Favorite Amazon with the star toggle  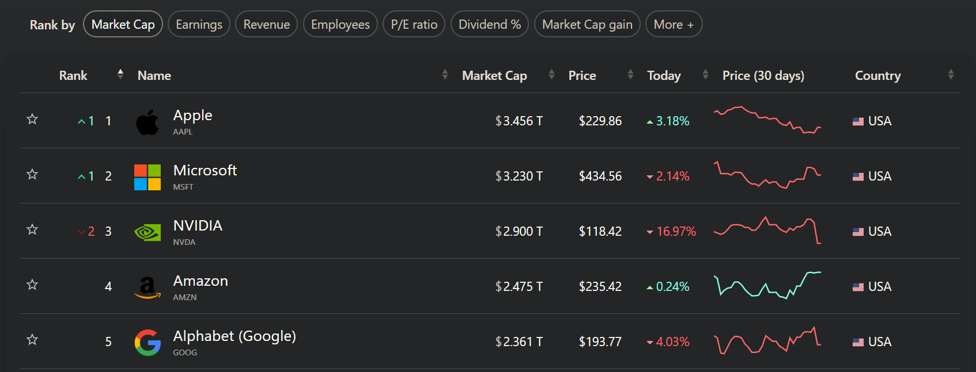tap(32, 285)
